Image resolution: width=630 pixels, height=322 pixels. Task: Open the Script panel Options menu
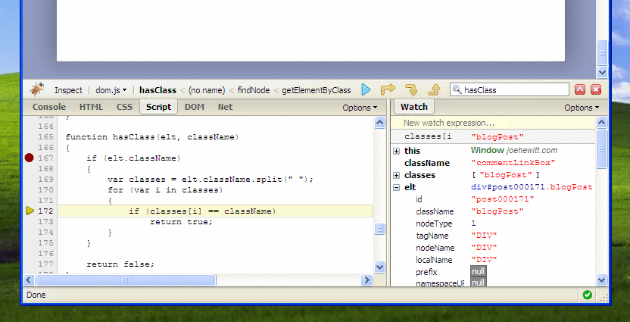[x=360, y=108]
